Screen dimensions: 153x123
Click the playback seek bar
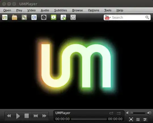89,119
